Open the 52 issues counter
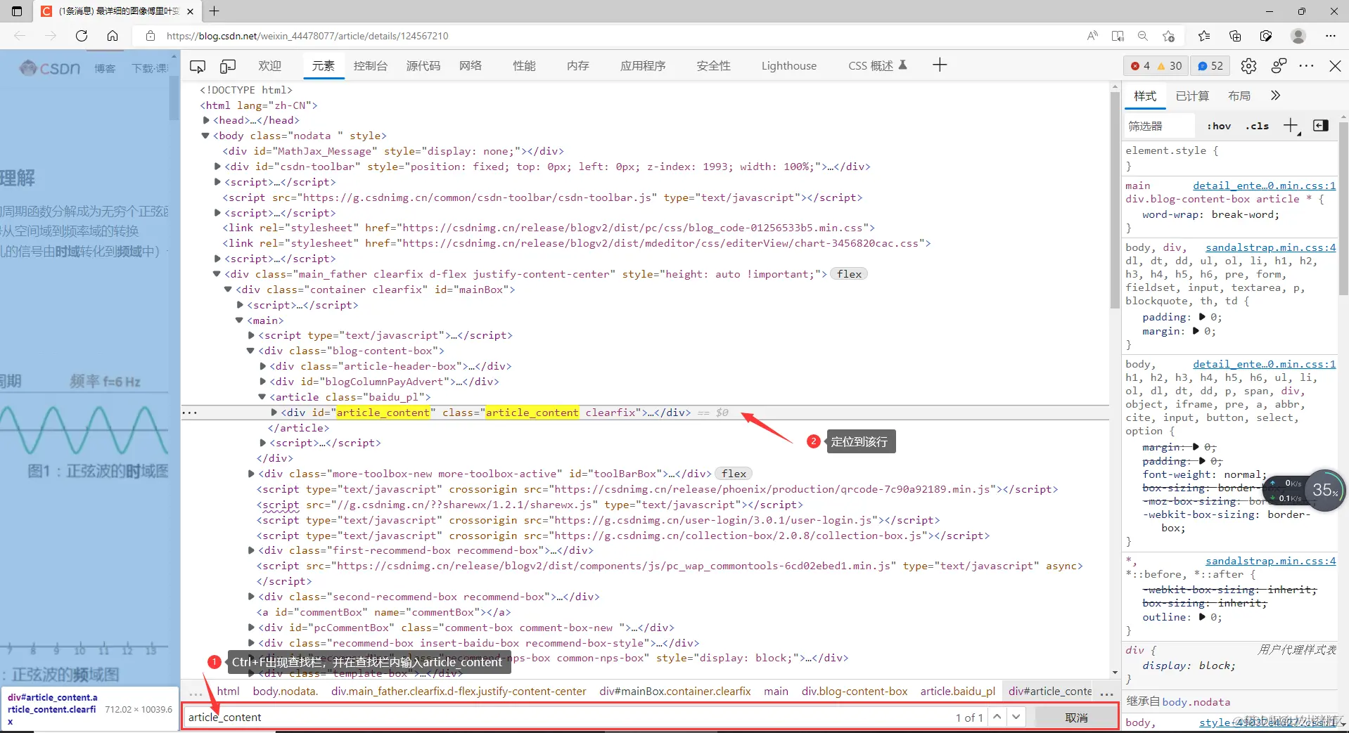The image size is (1349, 733). [x=1210, y=66]
